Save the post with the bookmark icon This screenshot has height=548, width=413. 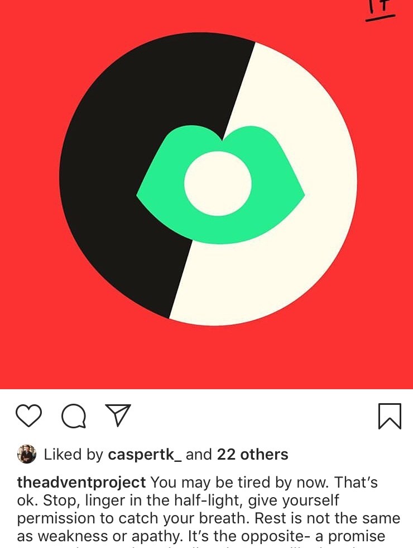pos(390,416)
